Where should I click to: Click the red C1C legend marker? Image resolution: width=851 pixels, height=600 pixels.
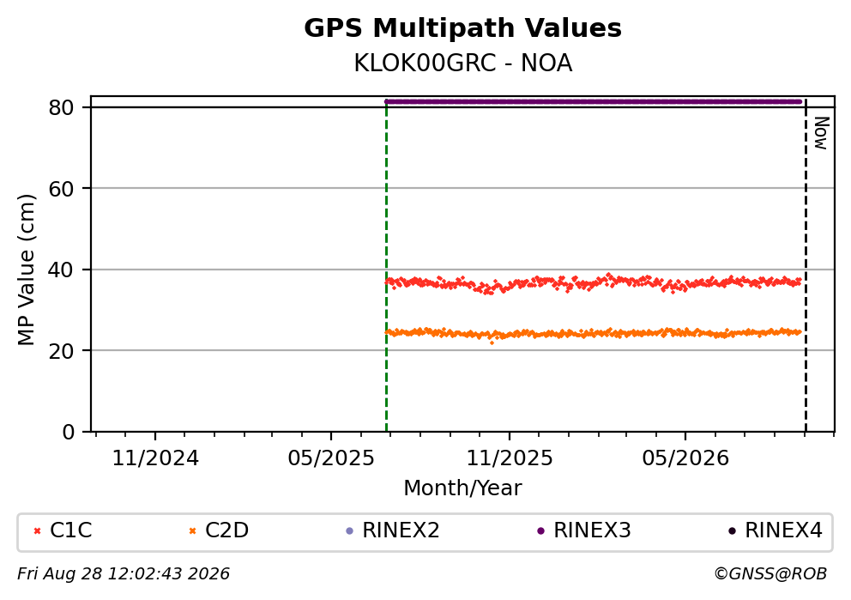click(x=37, y=531)
